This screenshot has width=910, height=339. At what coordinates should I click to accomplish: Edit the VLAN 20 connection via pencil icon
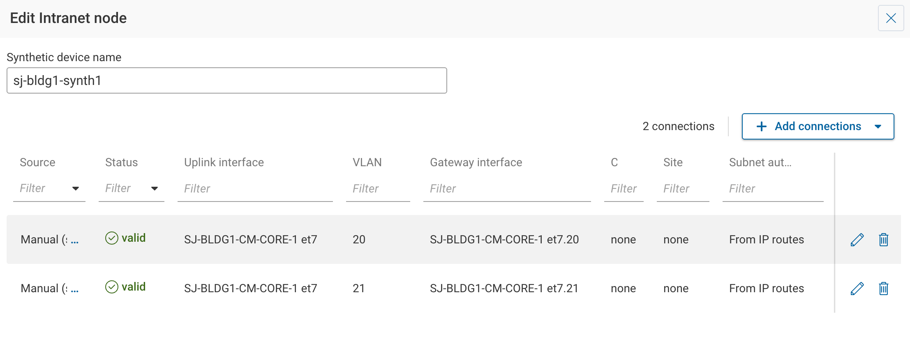coord(857,239)
